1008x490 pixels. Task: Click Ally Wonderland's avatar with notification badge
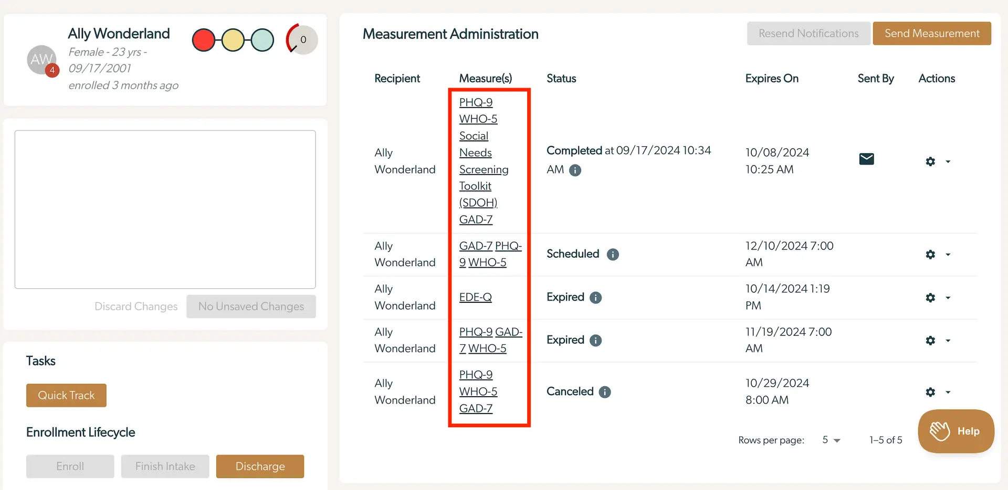pyautogui.click(x=41, y=59)
